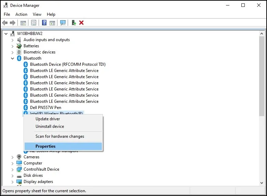Click the vertical scrollbar down arrow
This screenshot has height=196, width=267.
pos(262,183)
